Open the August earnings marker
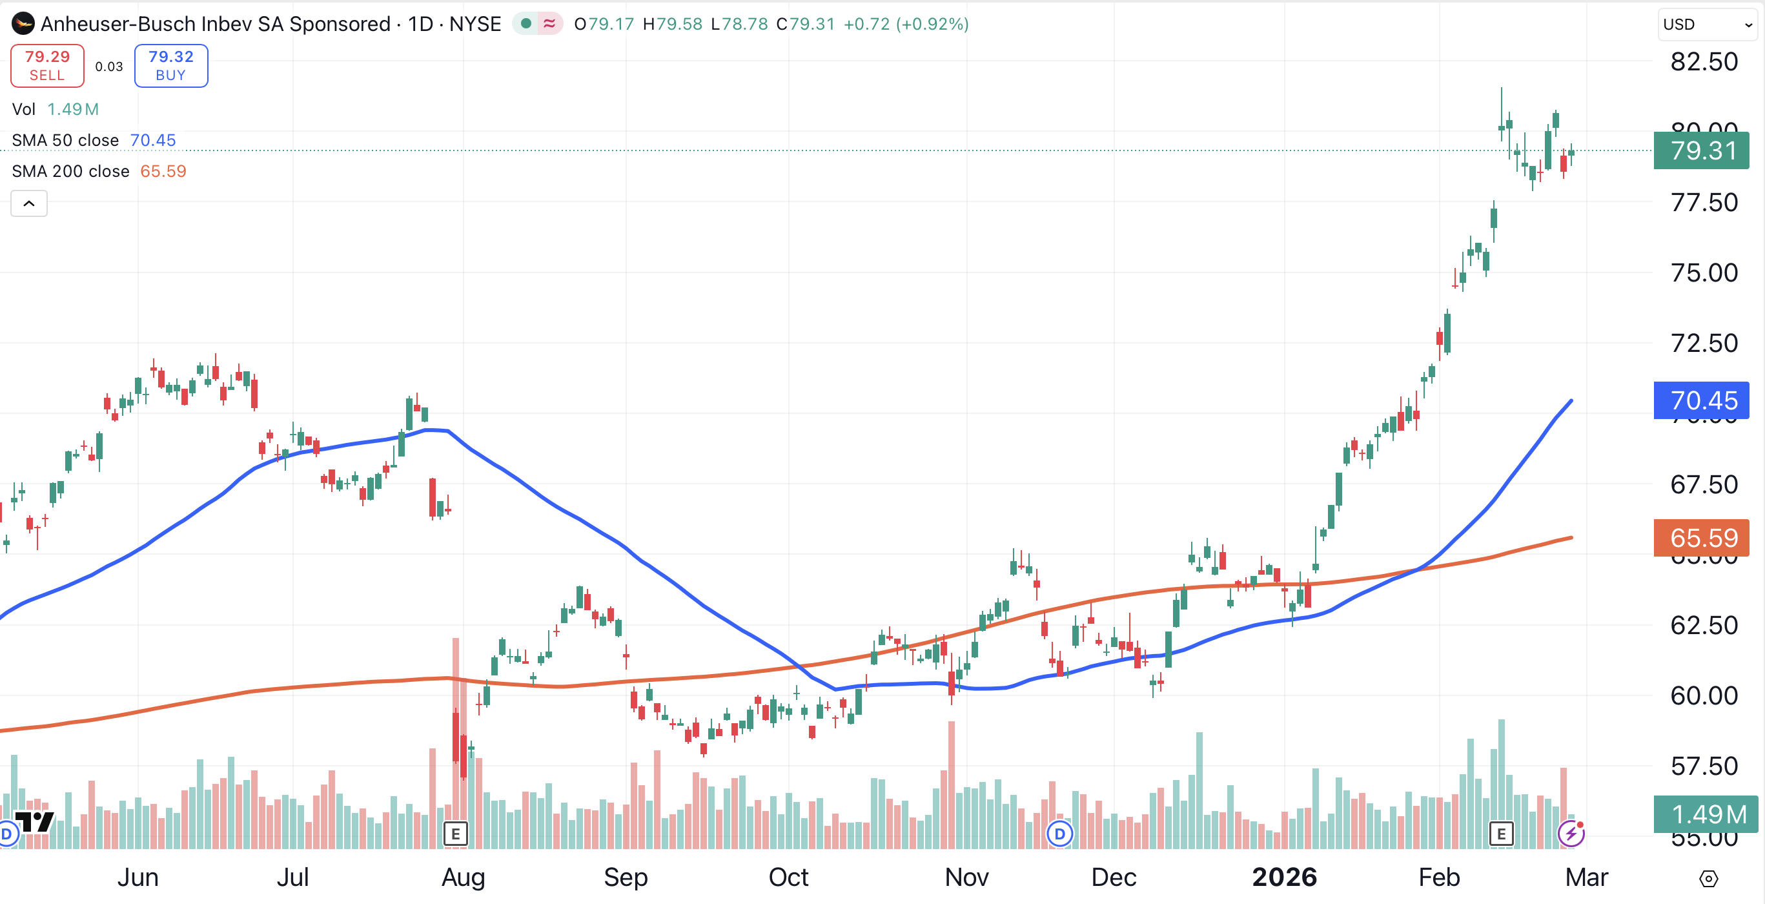This screenshot has height=904, width=1765. [455, 834]
